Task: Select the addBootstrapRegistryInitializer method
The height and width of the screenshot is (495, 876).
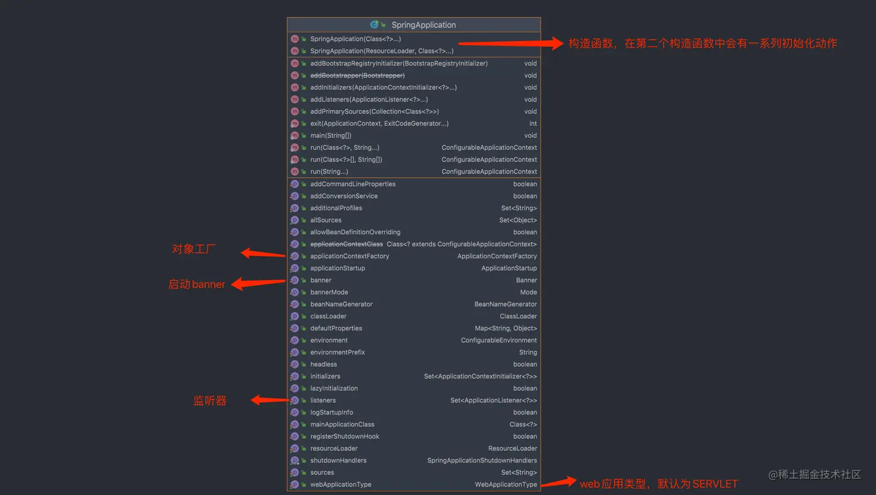Action: (414, 63)
